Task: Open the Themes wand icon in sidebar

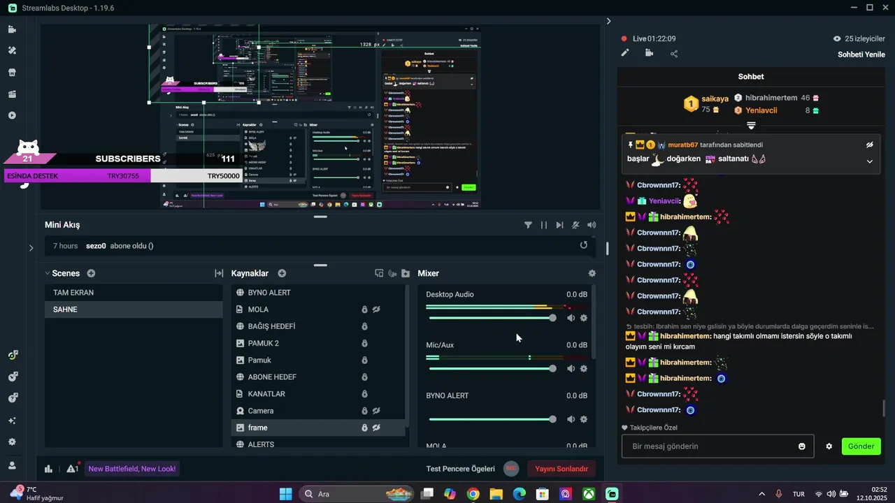Action: (x=12, y=50)
